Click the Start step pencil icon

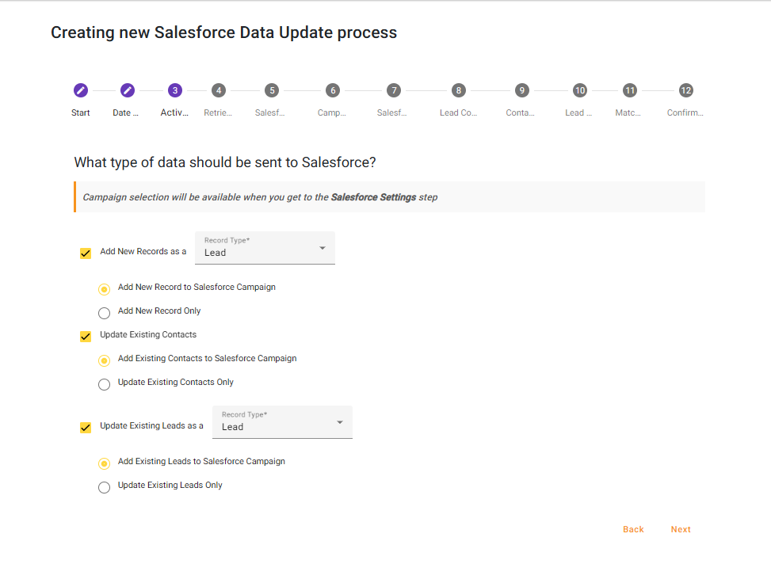point(80,90)
